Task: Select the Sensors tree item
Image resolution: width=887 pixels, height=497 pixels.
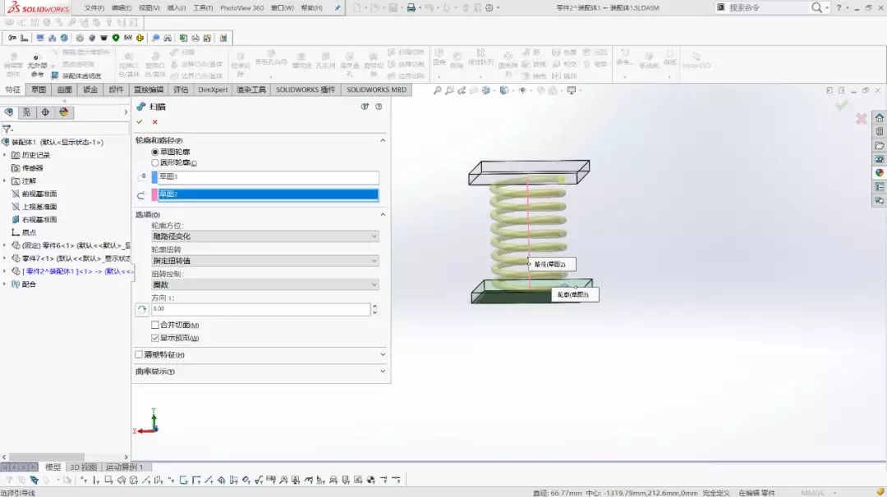Action: (27, 168)
